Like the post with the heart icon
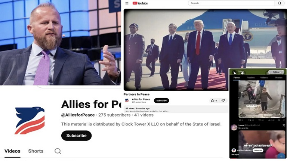287x161 pixels. point(260,120)
